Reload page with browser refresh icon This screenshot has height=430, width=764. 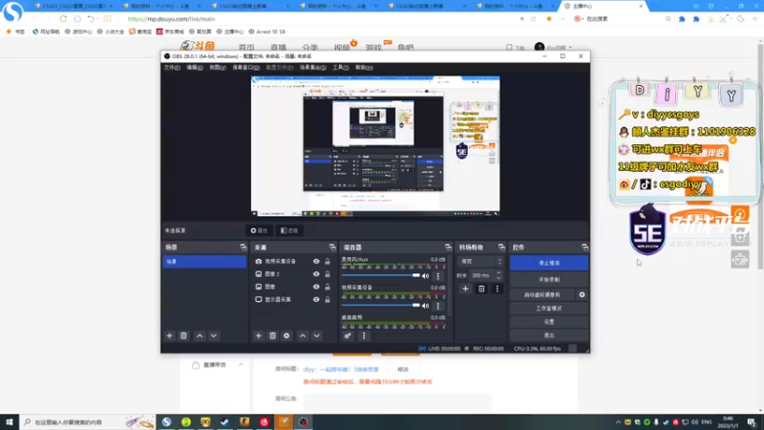click(x=63, y=18)
